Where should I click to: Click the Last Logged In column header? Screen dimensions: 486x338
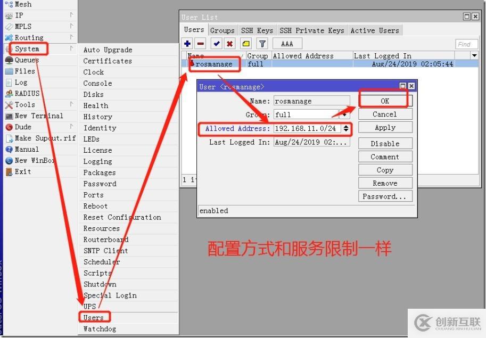[403, 56]
